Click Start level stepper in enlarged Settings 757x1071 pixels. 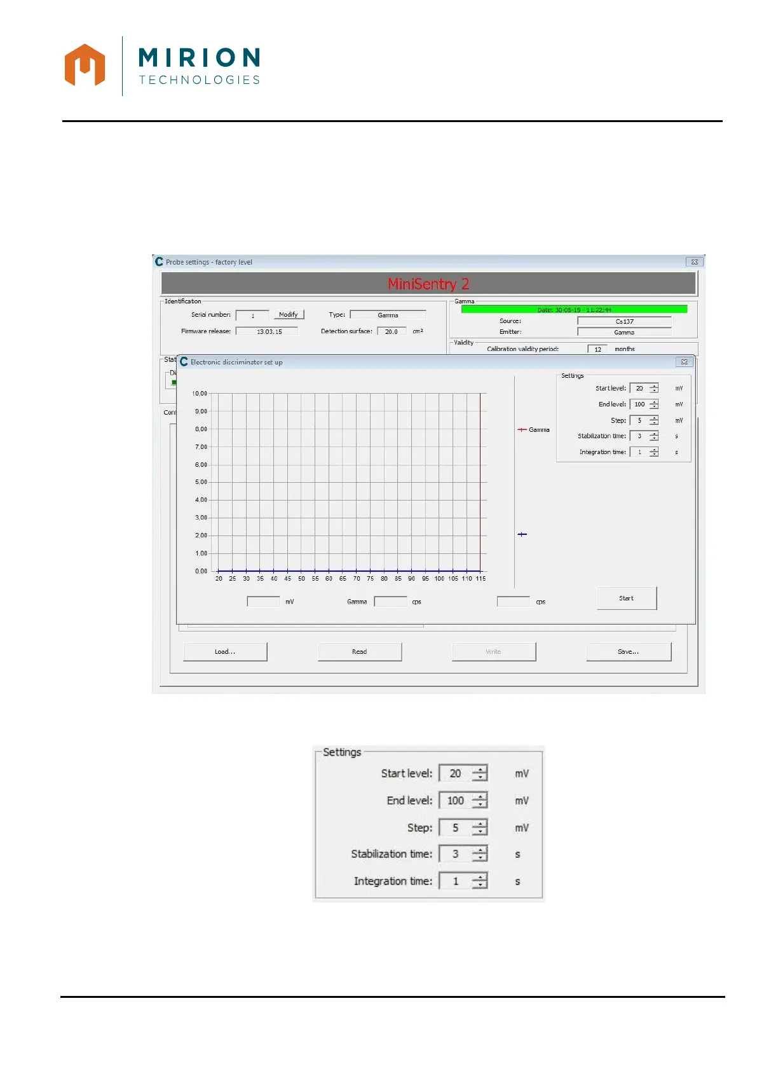[480, 773]
